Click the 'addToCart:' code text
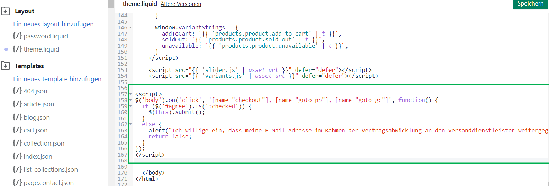Image resolution: width=549 pixels, height=186 pixels. pyautogui.click(x=179, y=34)
